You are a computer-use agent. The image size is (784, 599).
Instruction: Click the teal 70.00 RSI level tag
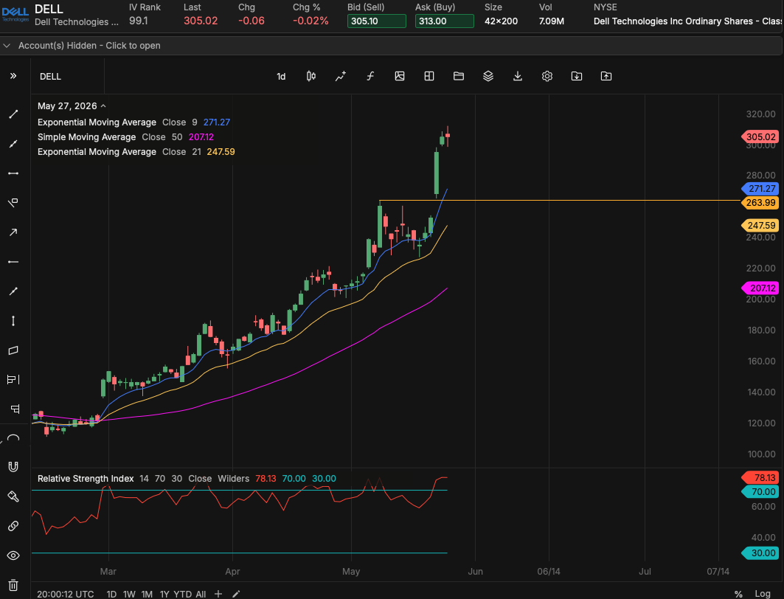coord(760,491)
